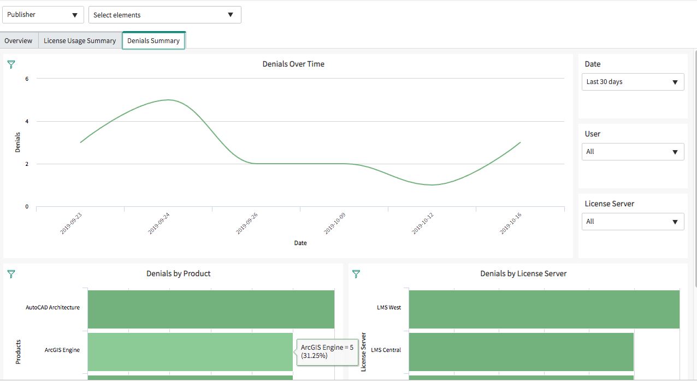Switch to the Overview tab
The width and height of the screenshot is (697, 382).
(x=19, y=41)
